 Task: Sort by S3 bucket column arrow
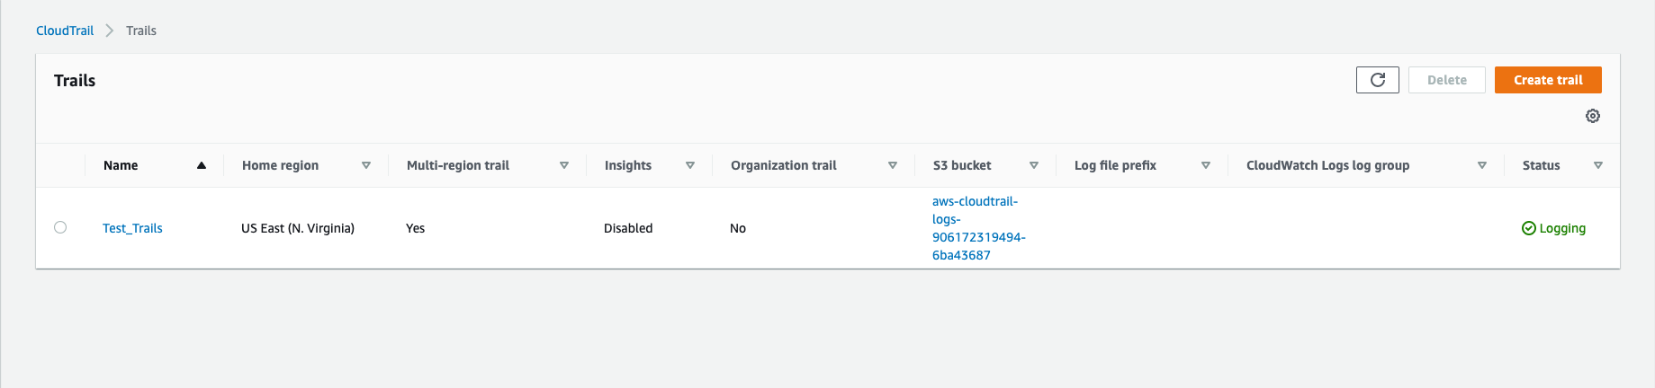pyautogui.click(x=1034, y=165)
